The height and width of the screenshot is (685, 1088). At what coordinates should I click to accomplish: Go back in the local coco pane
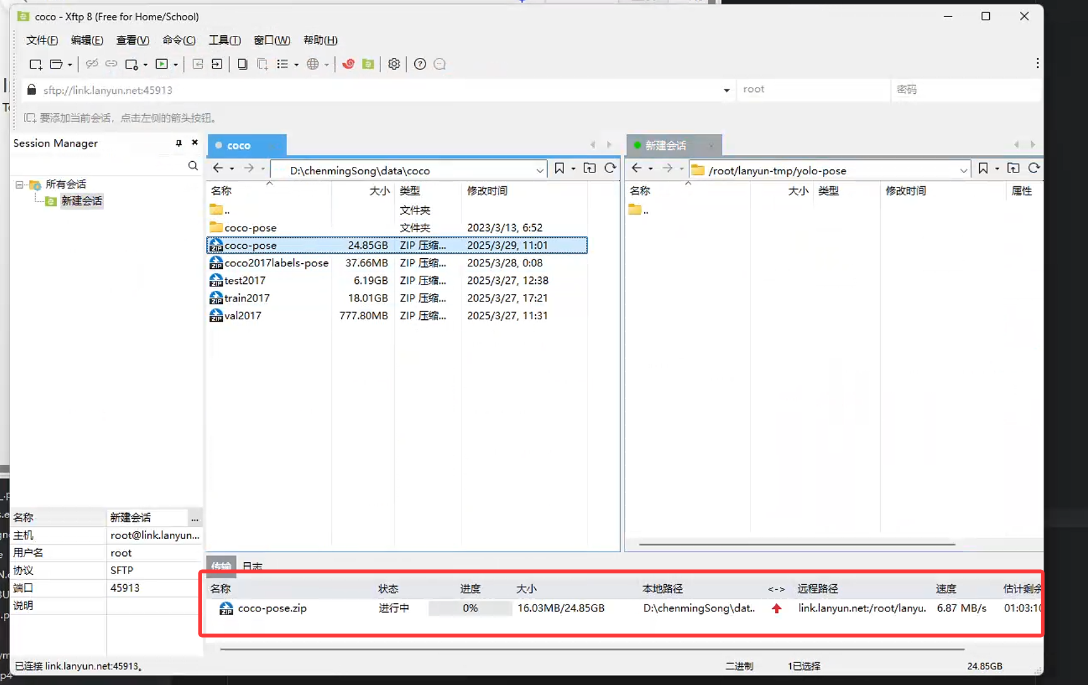pyautogui.click(x=218, y=168)
